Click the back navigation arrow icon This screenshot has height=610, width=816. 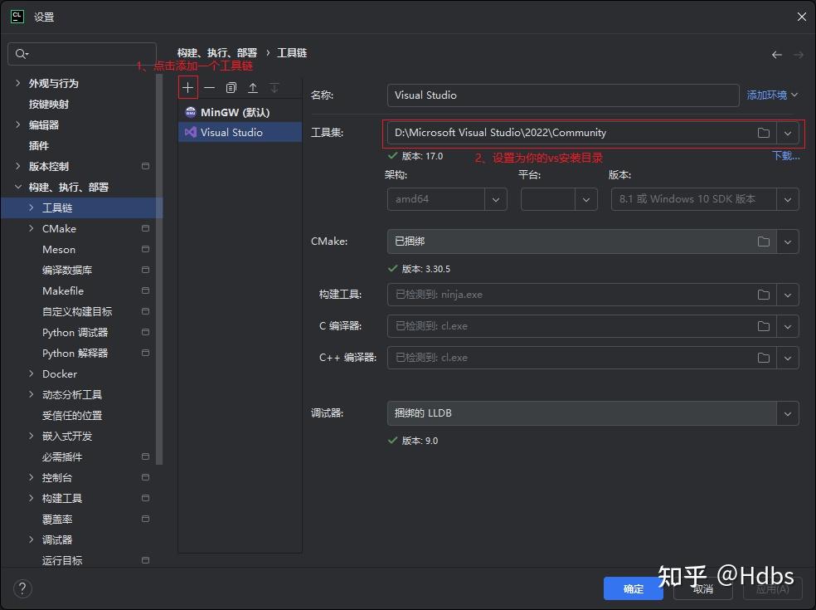click(x=776, y=53)
